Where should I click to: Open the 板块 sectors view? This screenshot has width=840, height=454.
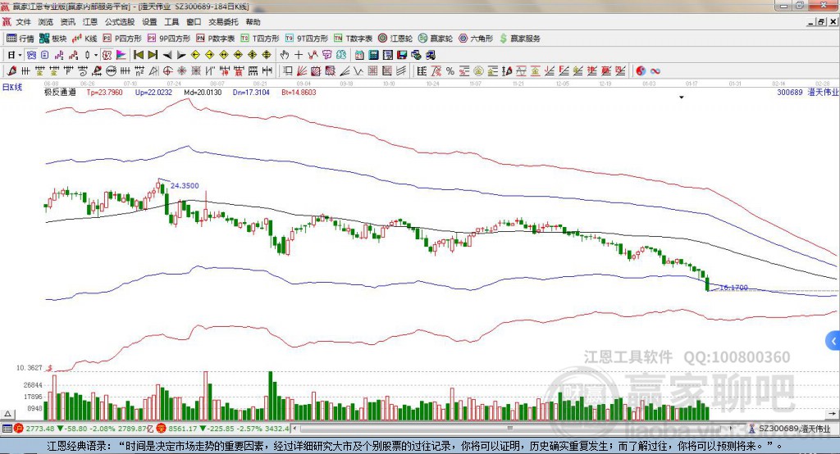point(53,38)
